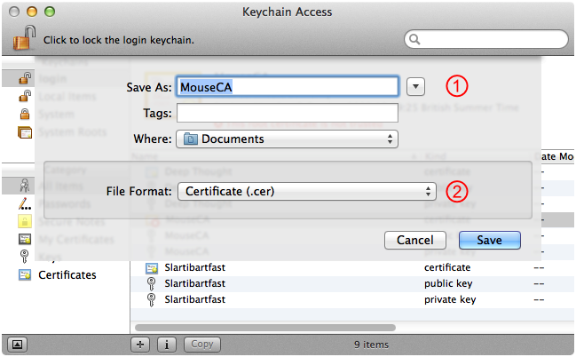The height and width of the screenshot is (357, 576).
Task: Select the System keychain lock icon
Action: coord(25,114)
